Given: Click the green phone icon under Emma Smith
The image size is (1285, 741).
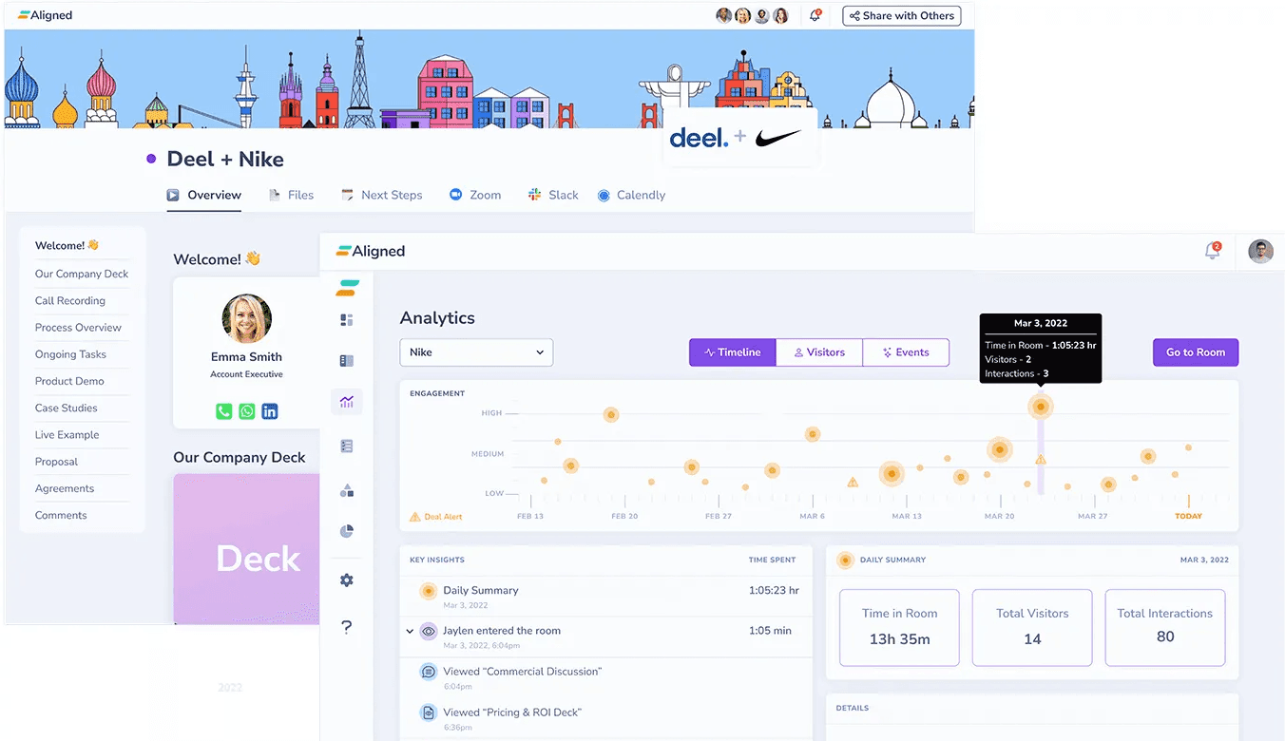Looking at the screenshot, I should click(x=223, y=411).
